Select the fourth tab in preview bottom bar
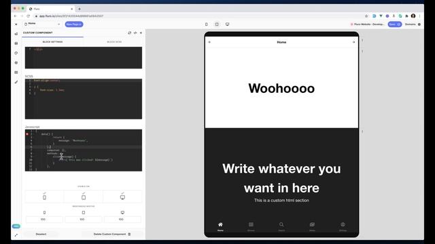 pyautogui.click(x=312, y=226)
